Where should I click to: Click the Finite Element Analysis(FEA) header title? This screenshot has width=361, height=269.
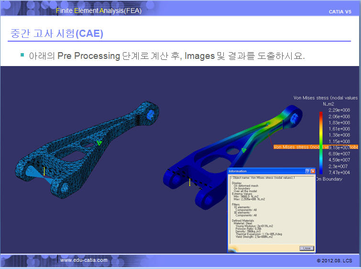pos(98,11)
